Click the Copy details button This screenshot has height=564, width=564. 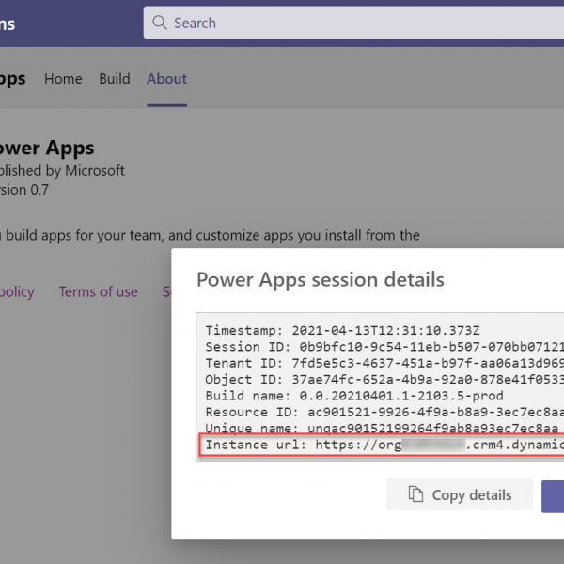[460, 494]
